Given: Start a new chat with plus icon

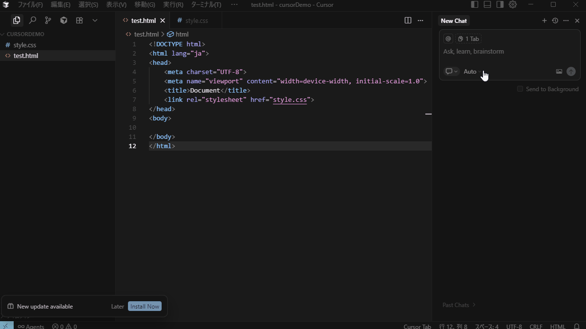Looking at the screenshot, I should click(544, 20).
